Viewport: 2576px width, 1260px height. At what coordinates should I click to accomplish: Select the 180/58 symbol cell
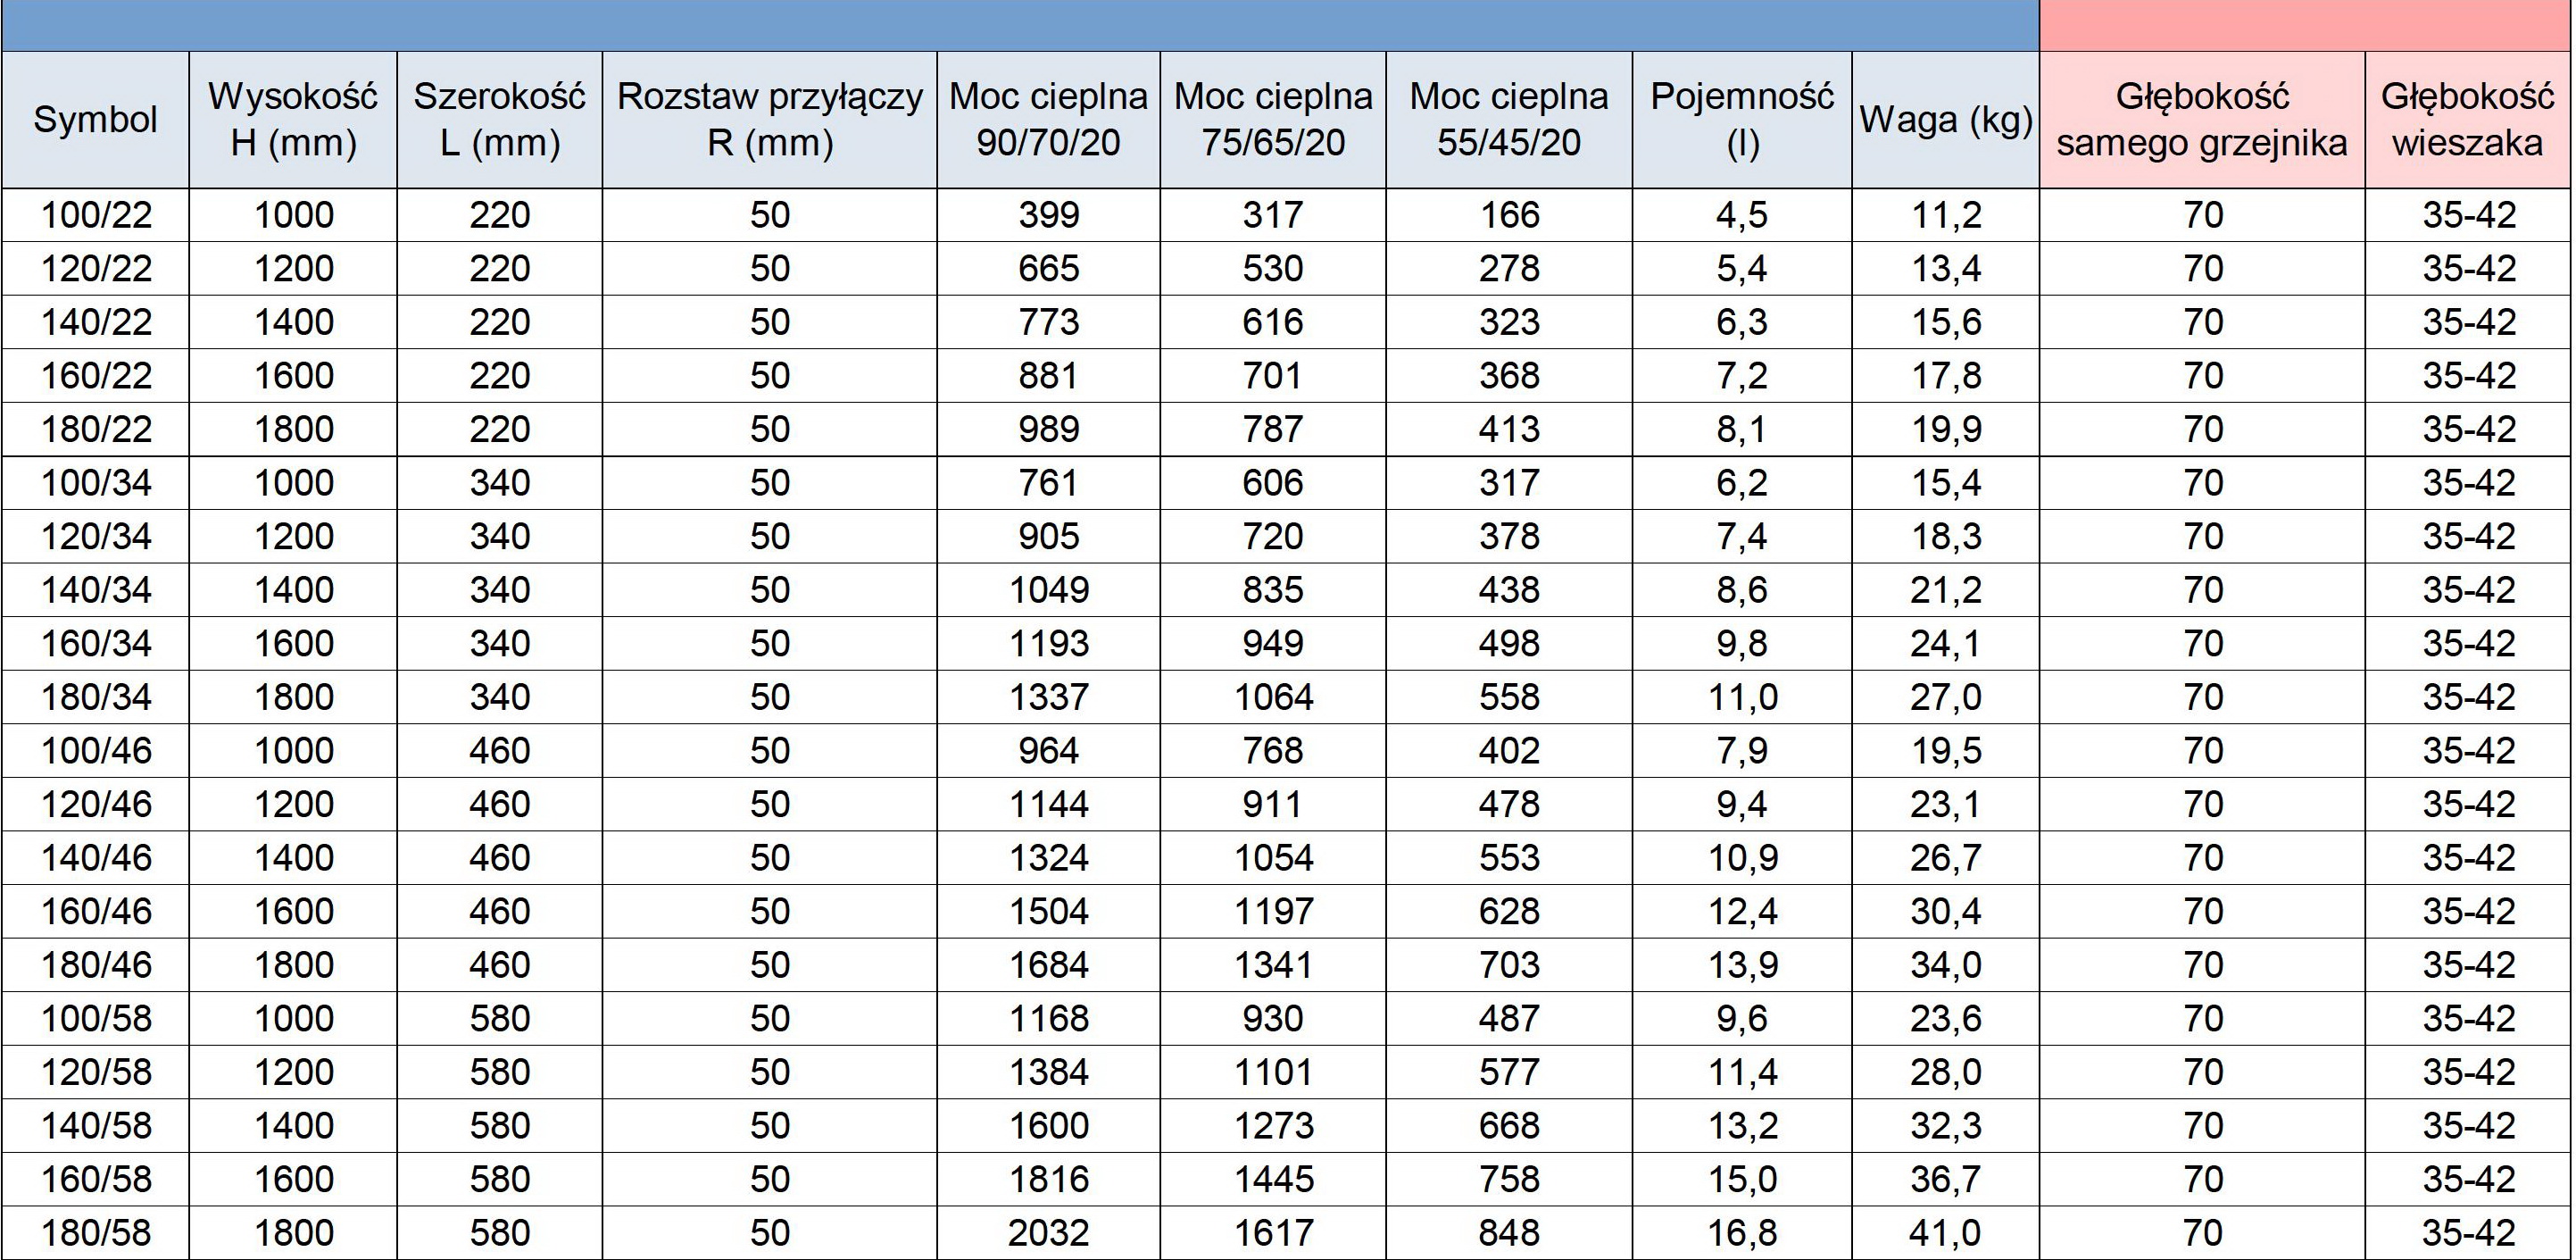[x=95, y=1233]
